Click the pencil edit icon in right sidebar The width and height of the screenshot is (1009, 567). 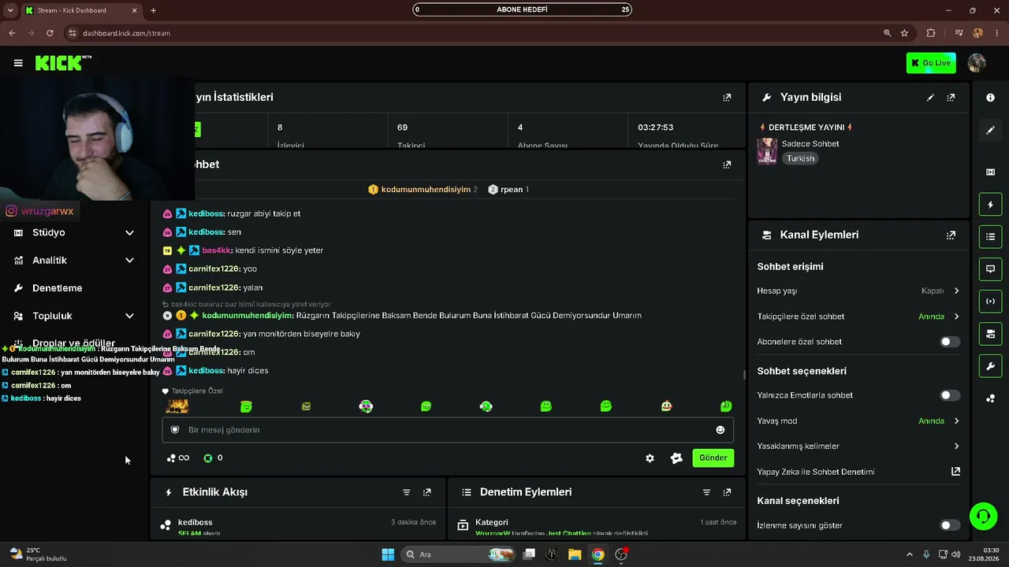pos(990,130)
